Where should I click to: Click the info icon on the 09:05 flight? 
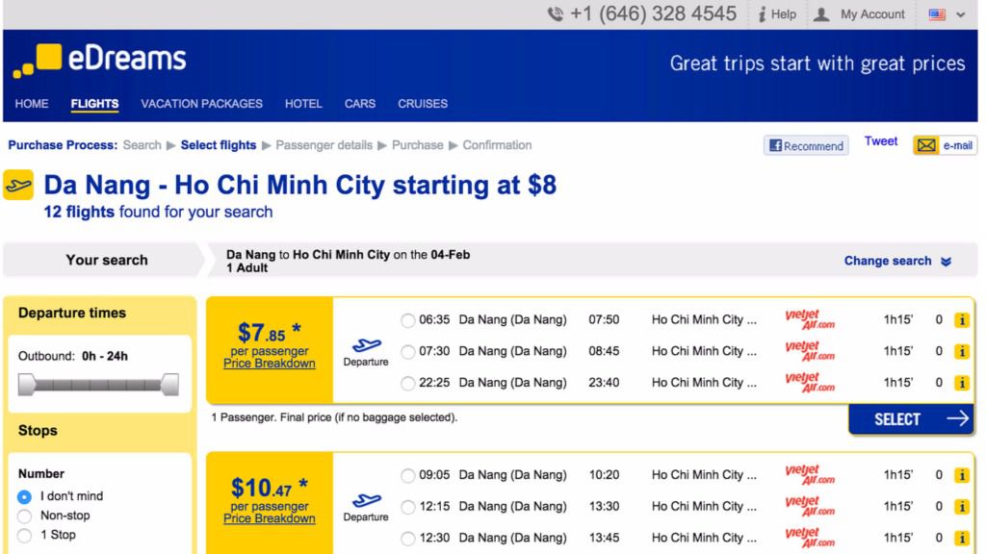961,475
